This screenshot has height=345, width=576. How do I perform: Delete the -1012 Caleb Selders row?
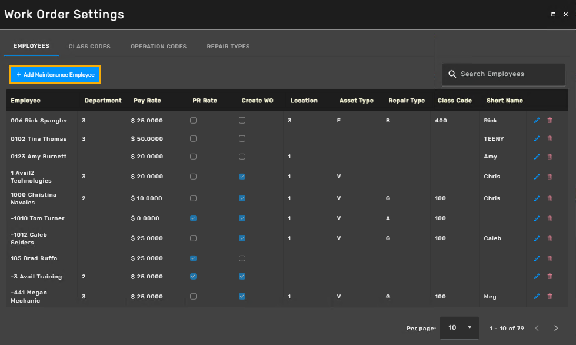550,238
